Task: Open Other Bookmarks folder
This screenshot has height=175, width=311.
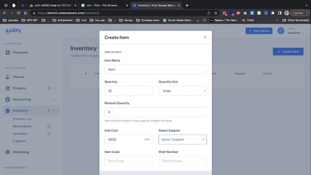Action: [295, 20]
